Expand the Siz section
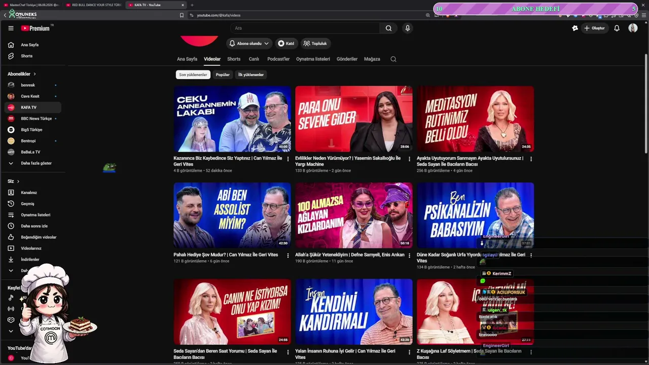649x365 pixels. point(14,181)
